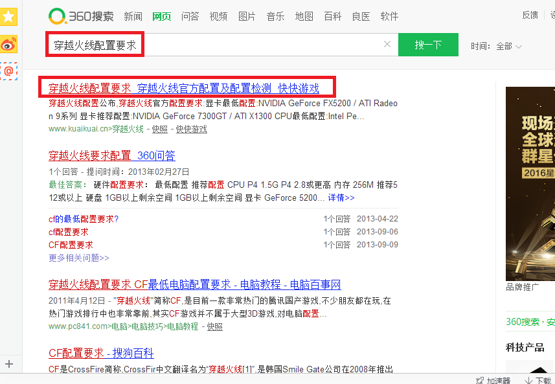
Task: Open result 穿越火线要求配置 360问答
Action: point(112,155)
